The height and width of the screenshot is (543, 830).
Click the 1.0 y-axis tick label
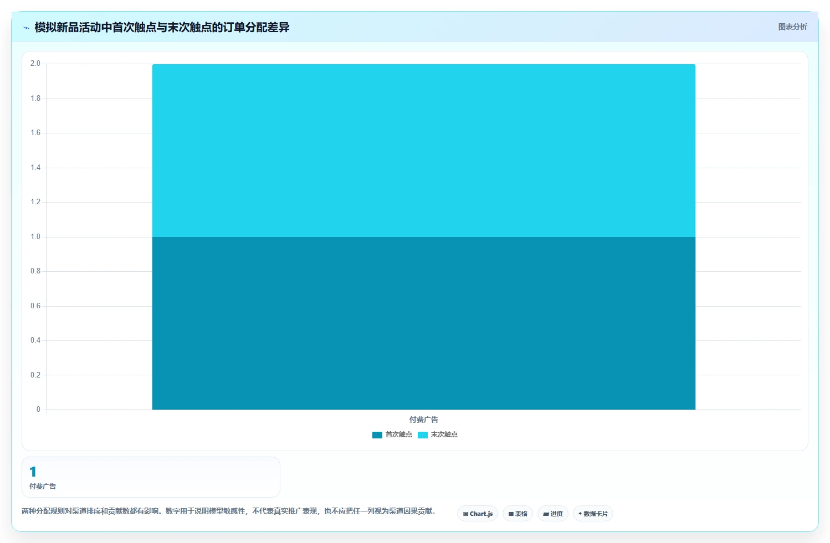point(35,237)
